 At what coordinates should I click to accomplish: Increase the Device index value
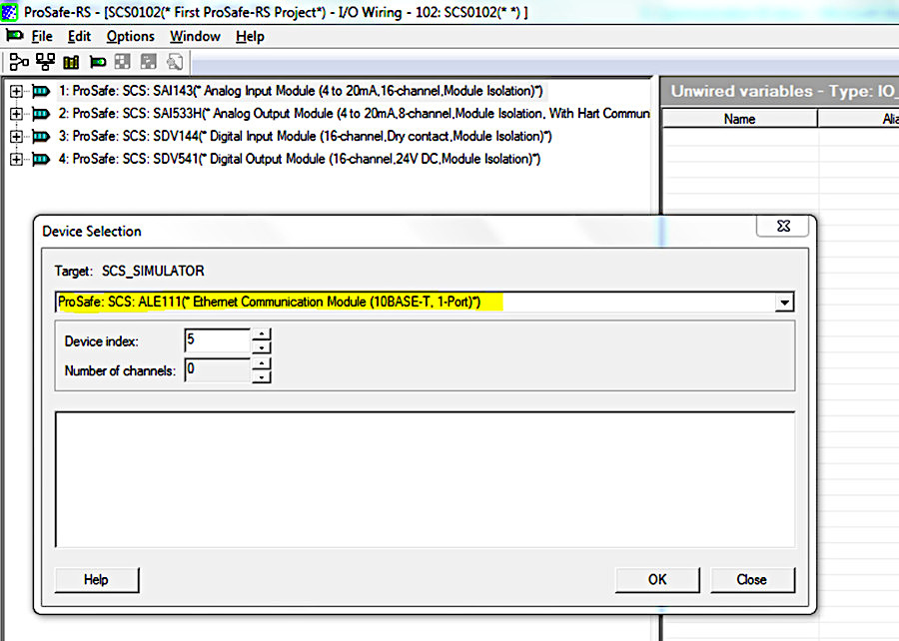(x=262, y=334)
